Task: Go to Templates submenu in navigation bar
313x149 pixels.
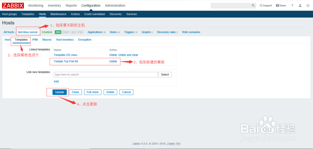Action: click(28, 14)
